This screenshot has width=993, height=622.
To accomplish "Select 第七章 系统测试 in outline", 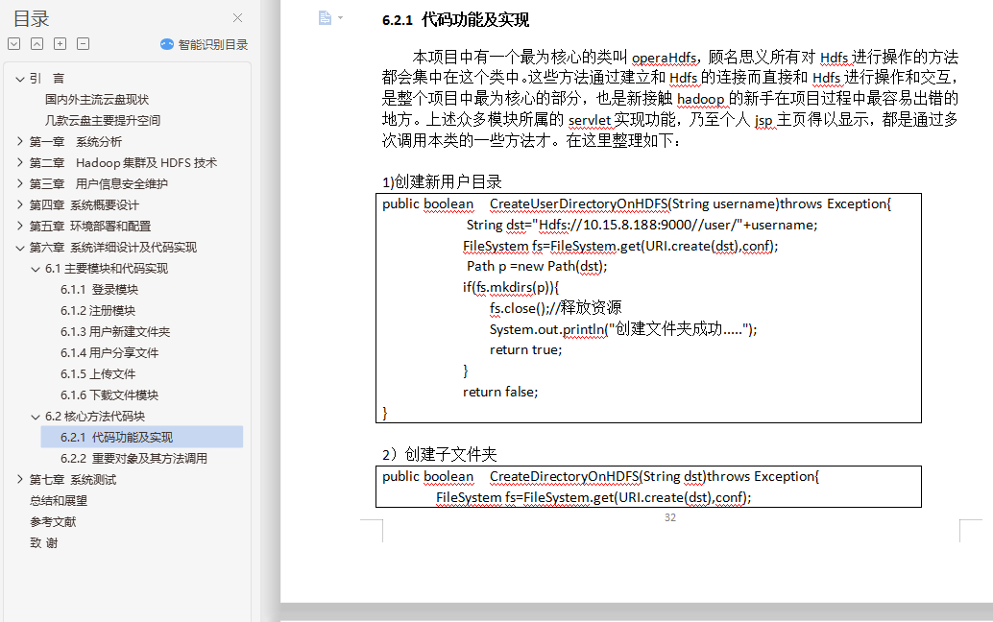I will pos(73,480).
